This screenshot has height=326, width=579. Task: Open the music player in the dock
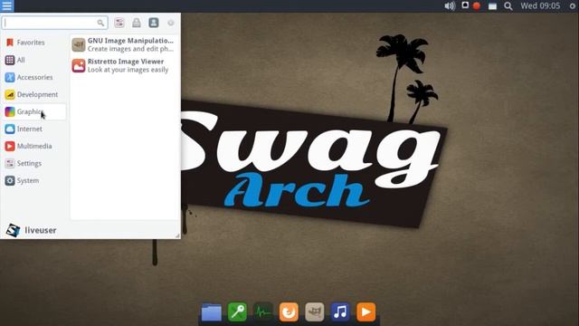click(x=340, y=312)
